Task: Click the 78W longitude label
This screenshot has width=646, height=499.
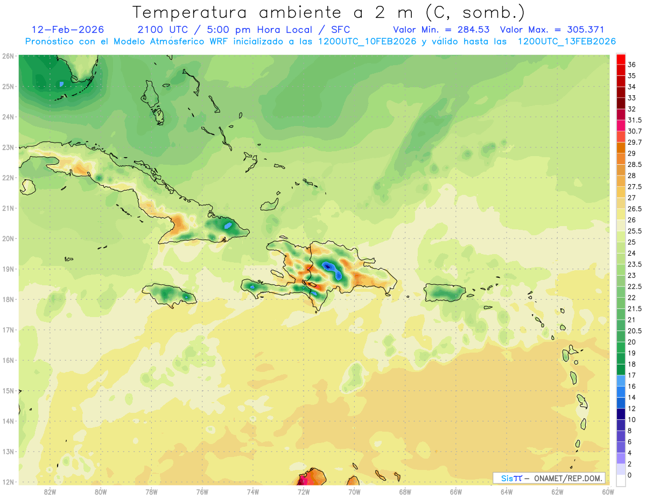Action: [x=151, y=491]
